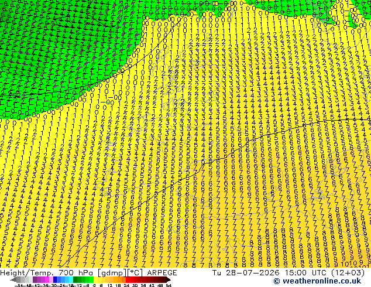Select the cyan swatch in the temperature legend
The width and height of the screenshot is (371, 287).
point(71,280)
